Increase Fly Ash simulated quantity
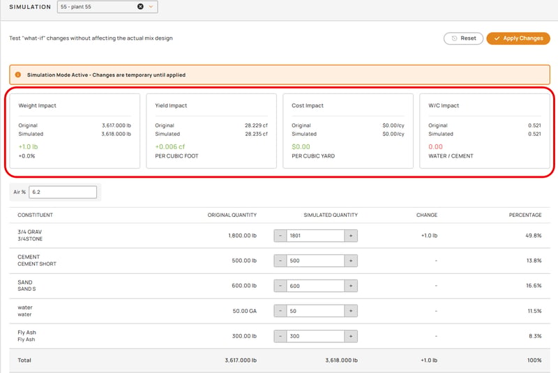 (x=351, y=336)
